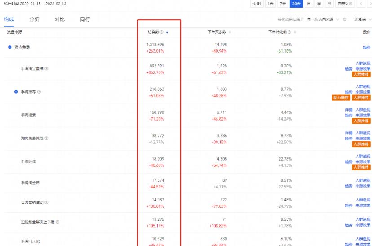Viewport: 372px width, 246px height.
Task: Select 1天 time range
Action: pos(270,4)
